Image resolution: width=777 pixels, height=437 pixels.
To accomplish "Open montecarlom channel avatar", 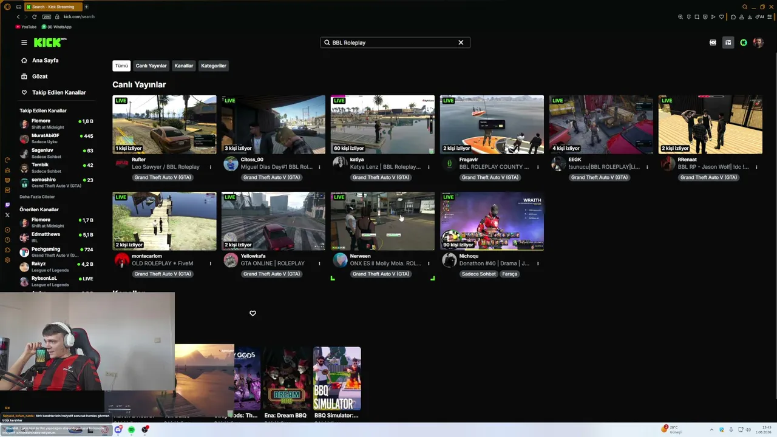I will pyautogui.click(x=122, y=260).
